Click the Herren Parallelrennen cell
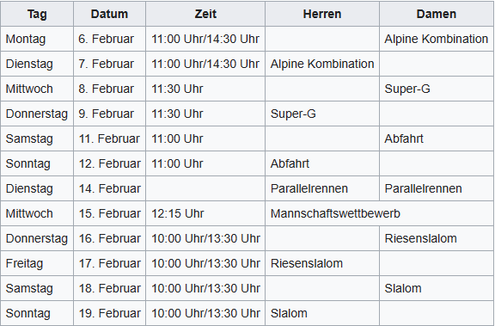Viewport: 495px width, 326px height. pos(322,188)
